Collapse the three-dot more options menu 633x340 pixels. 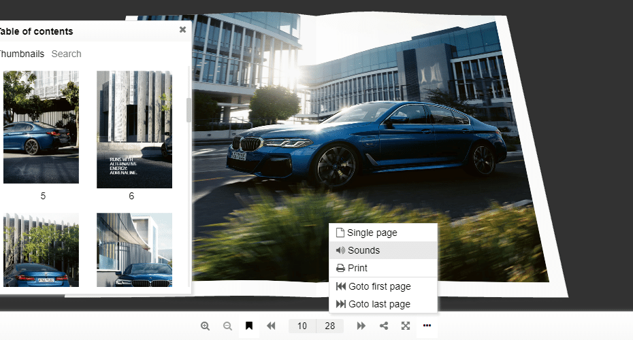[427, 326]
